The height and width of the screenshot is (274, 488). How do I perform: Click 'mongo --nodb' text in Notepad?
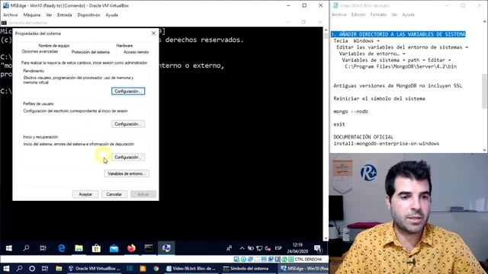click(351, 112)
